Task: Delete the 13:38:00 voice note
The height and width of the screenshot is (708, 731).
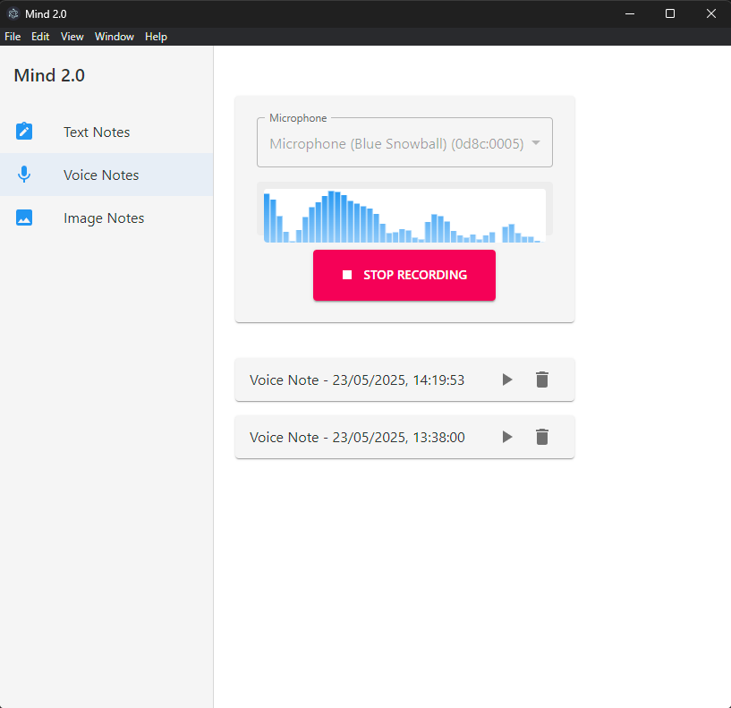Action: pos(541,437)
